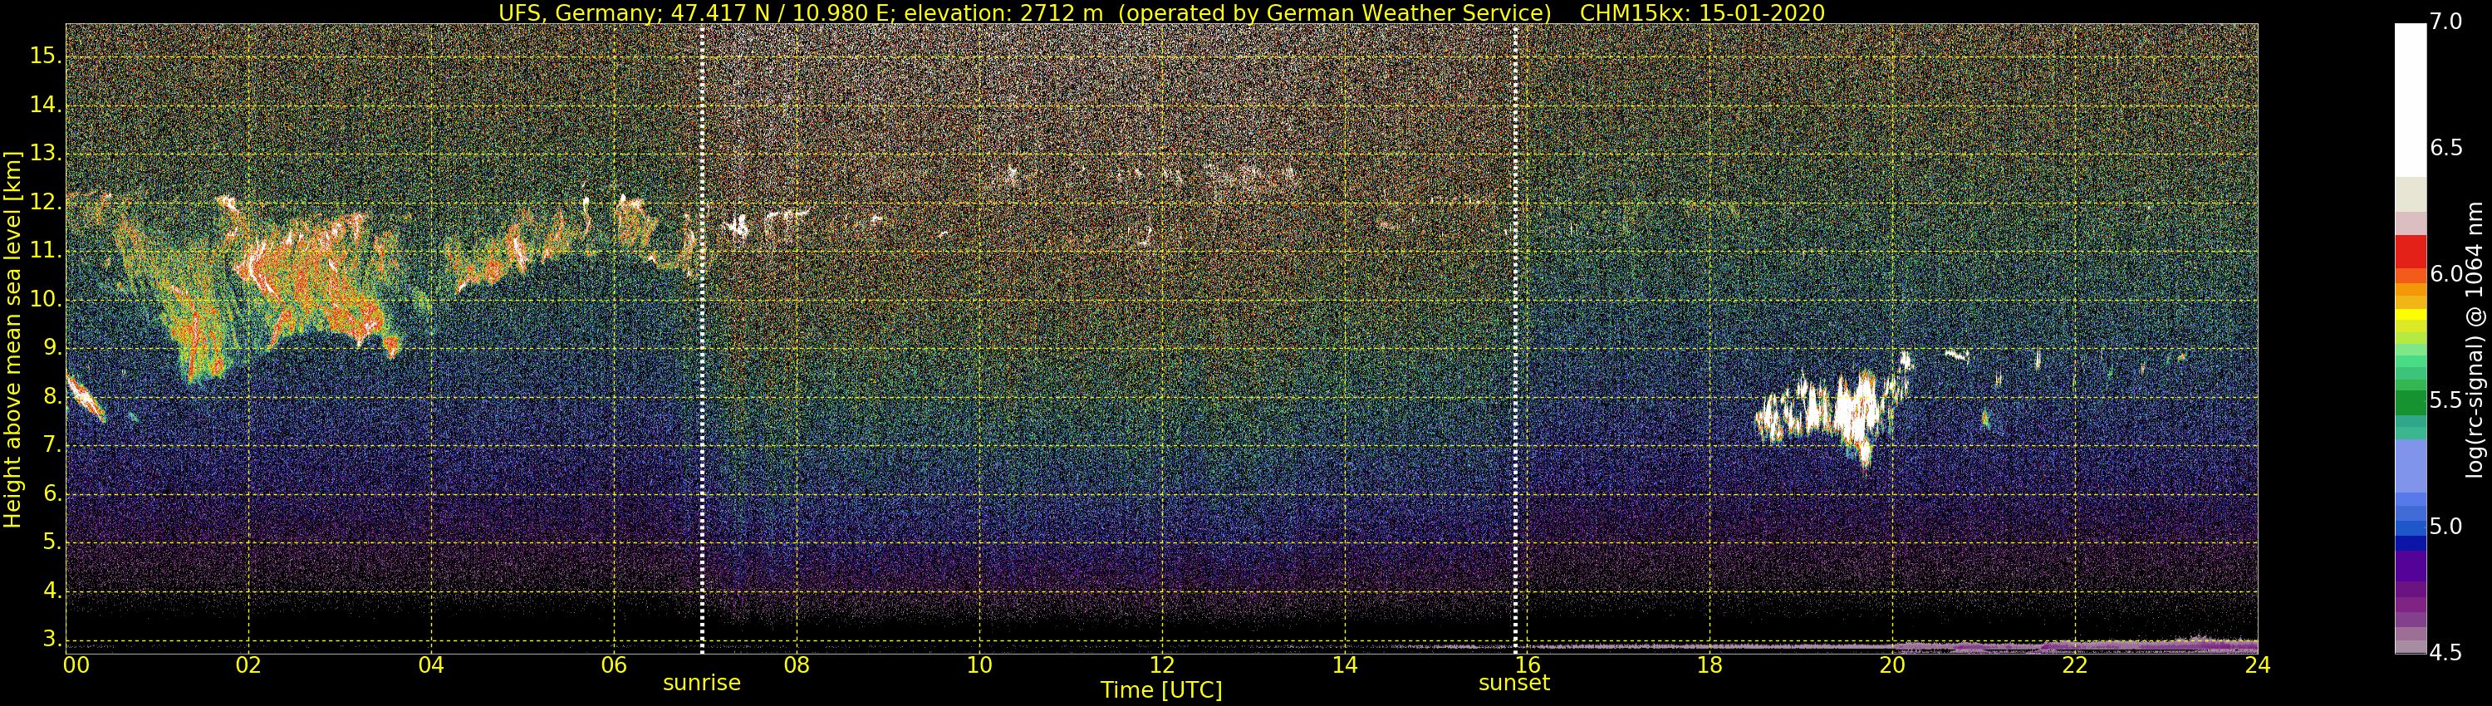Image resolution: width=2492 pixels, height=706 pixels.
Task: Click the '14' time tick label
Action: (x=1345, y=665)
